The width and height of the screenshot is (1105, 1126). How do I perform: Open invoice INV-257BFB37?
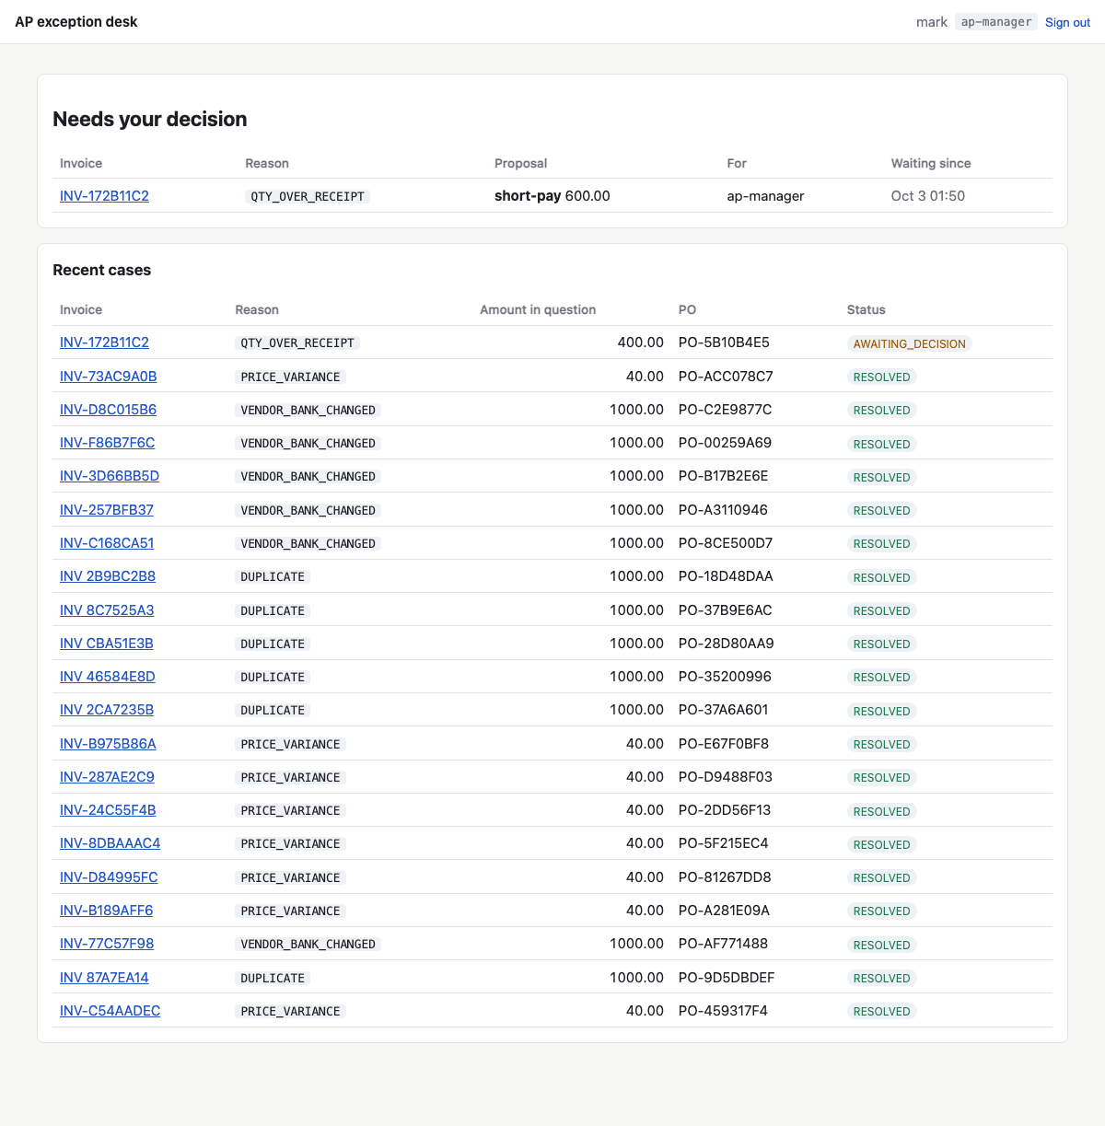coord(107,509)
